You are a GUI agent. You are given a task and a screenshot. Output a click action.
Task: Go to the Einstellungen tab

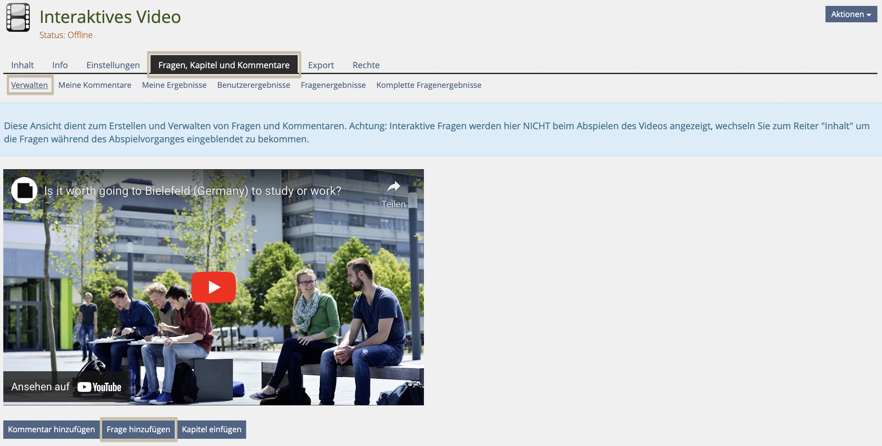point(113,65)
